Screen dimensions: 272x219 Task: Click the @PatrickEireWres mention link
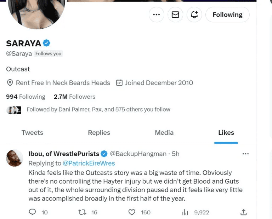(x=89, y=163)
